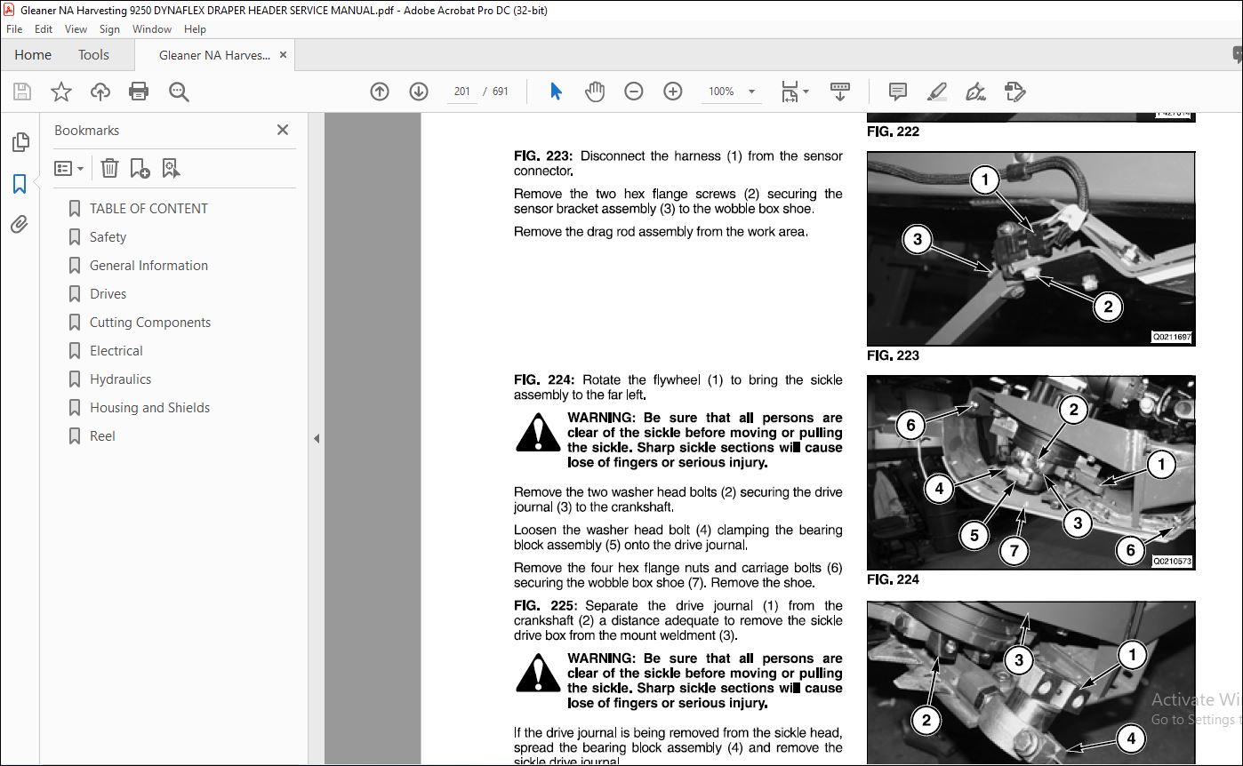Open Attachments paperclip panel

(x=20, y=225)
